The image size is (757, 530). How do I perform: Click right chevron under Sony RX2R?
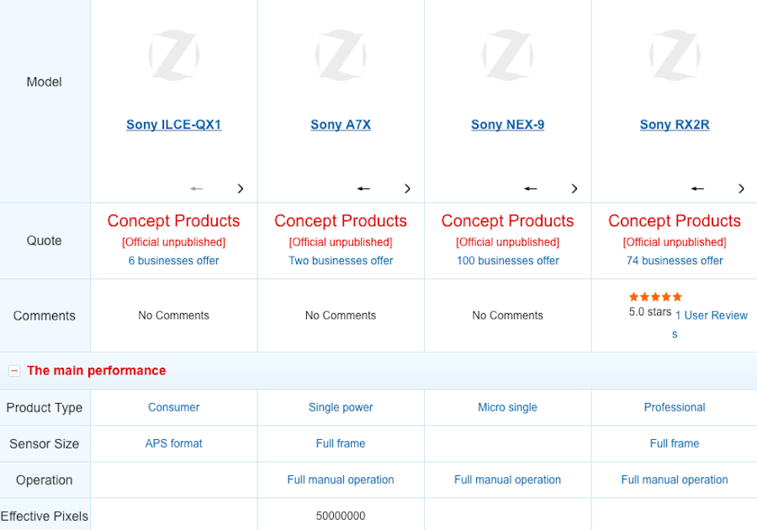click(741, 188)
